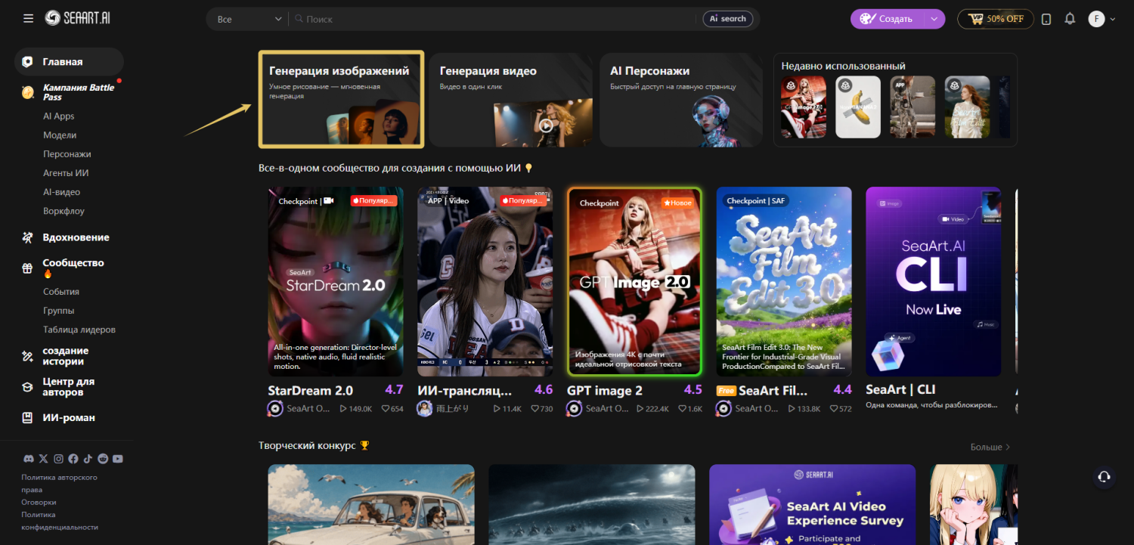Open Центр для авторов in the sidebar
Image resolution: width=1134 pixels, height=545 pixels.
[x=69, y=387]
